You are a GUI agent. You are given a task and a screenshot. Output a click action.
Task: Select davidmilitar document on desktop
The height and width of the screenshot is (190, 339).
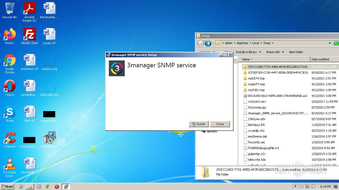coord(29,88)
